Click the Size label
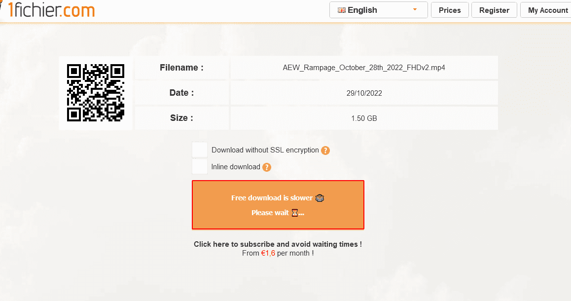 click(181, 118)
